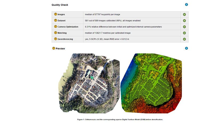Click the Preview heading text
The image size is (213, 127).
[x=60, y=49]
